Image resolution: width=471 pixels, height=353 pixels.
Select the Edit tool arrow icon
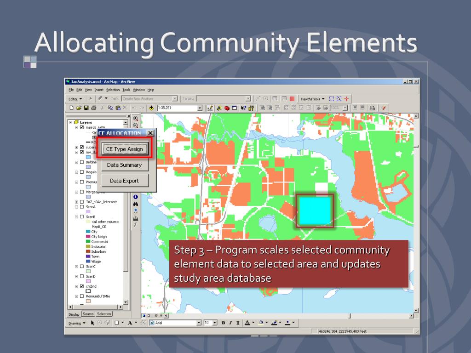[91, 98]
